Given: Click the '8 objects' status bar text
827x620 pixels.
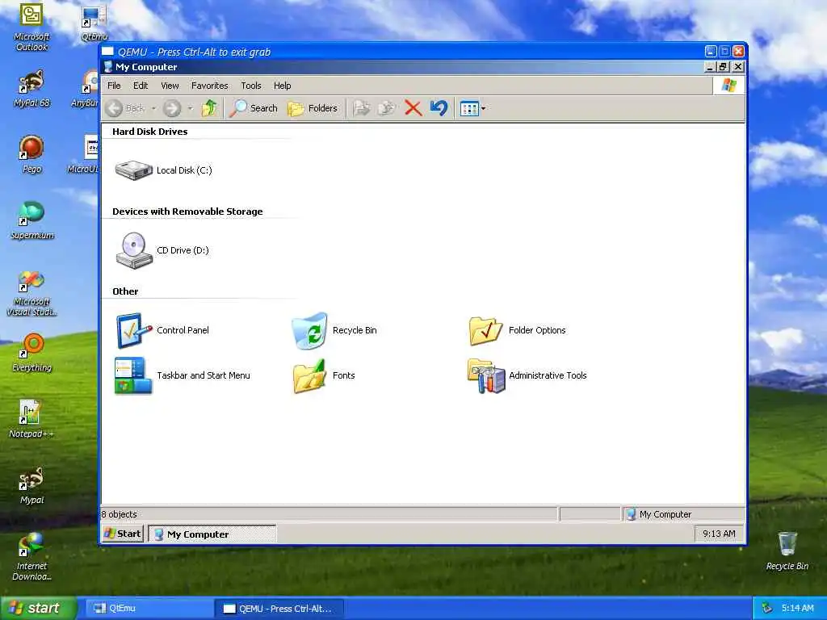Looking at the screenshot, I should point(120,514).
